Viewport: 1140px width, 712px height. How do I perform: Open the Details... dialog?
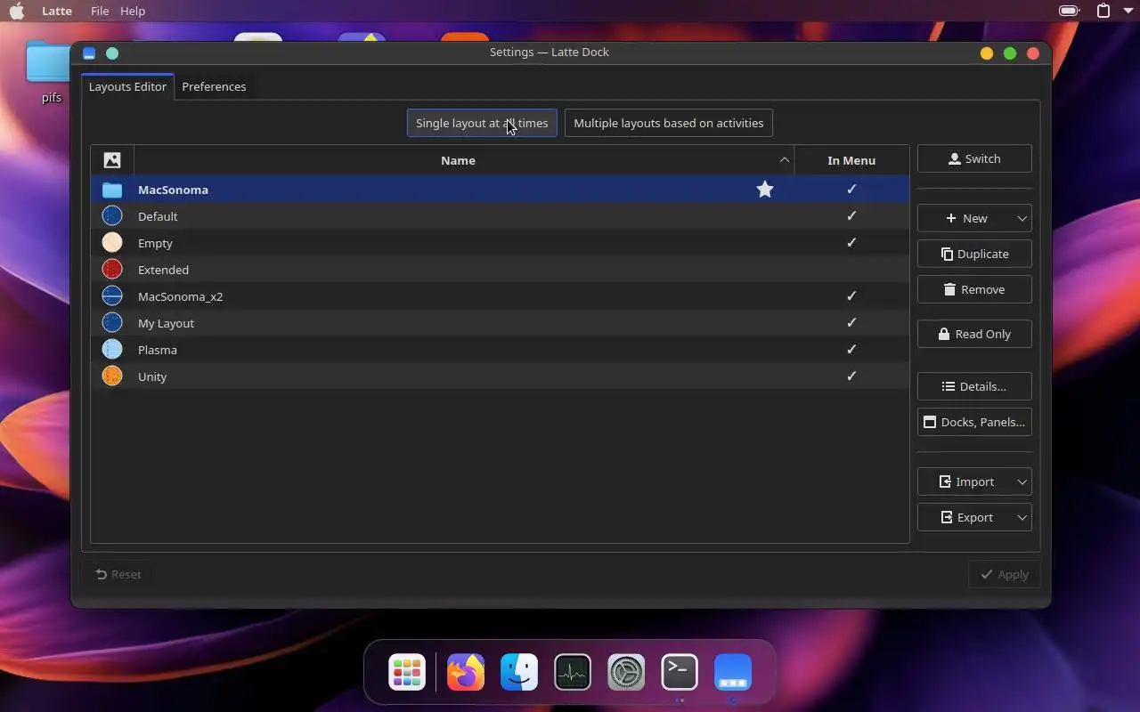(x=974, y=386)
